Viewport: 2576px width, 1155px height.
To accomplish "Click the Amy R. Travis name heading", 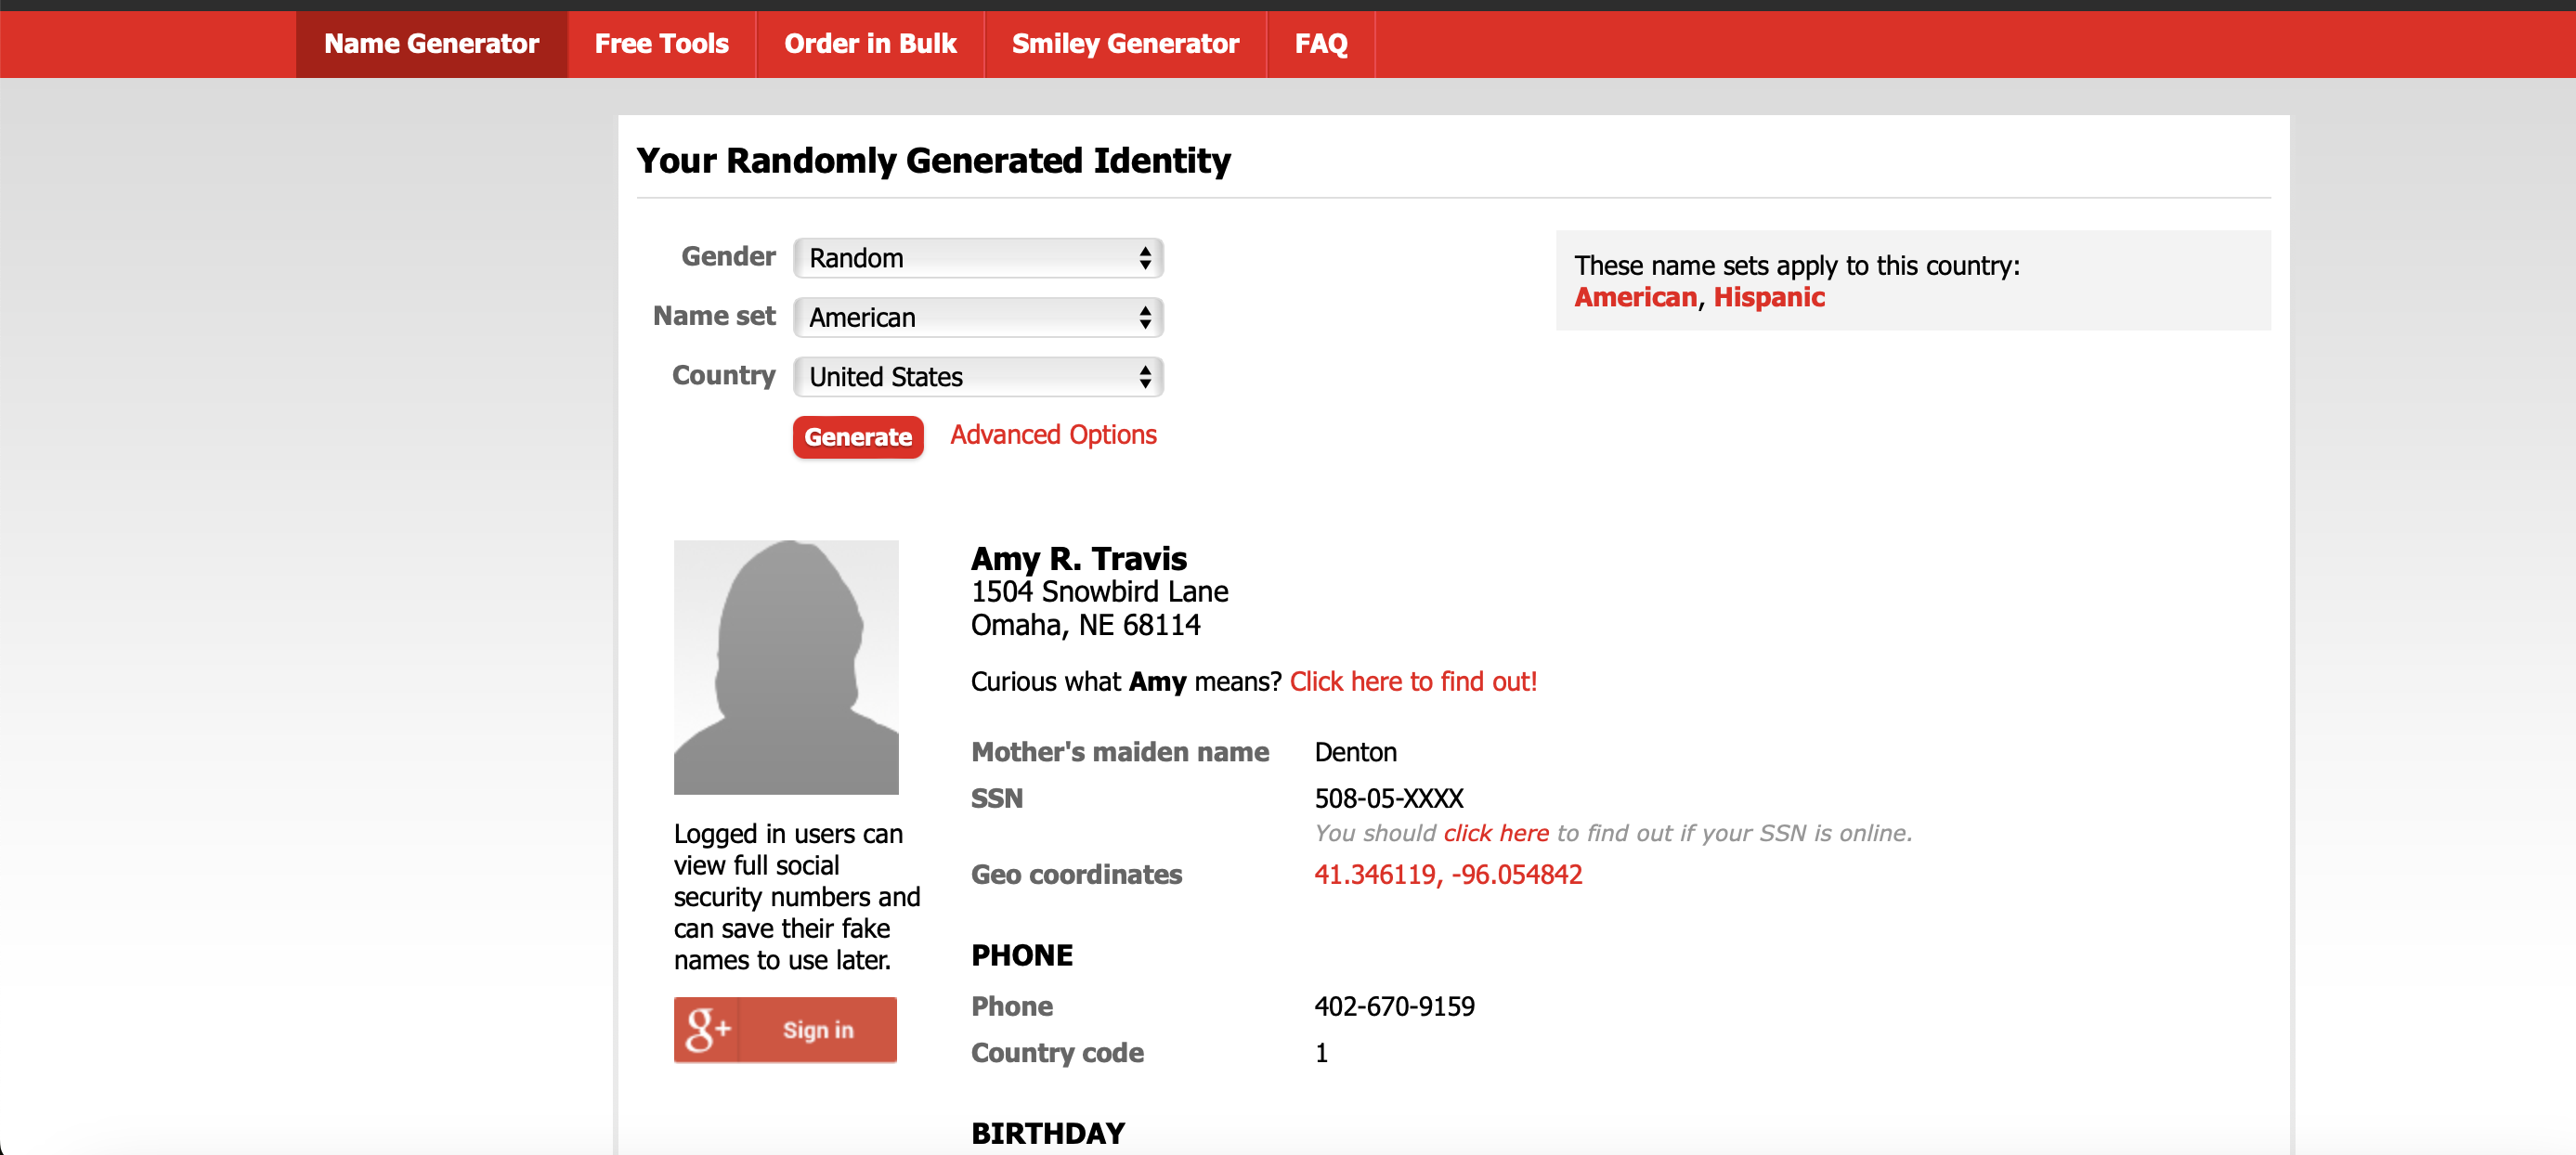I will (x=1078, y=558).
